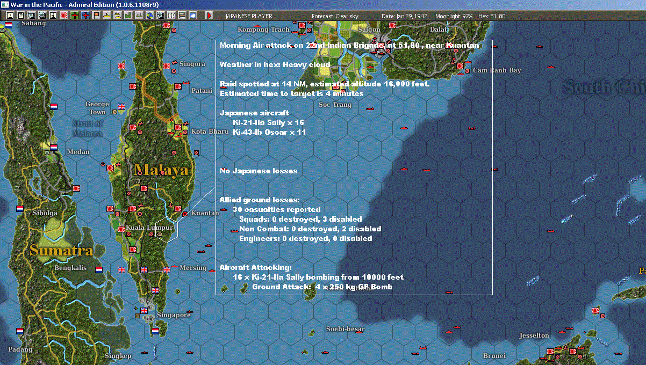Click the 'Hex: 51 80' coordinates text

[491, 16]
